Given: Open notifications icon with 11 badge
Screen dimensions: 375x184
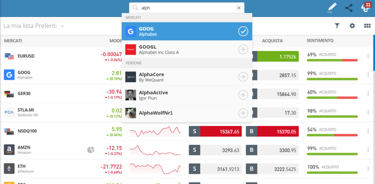Looking at the screenshot, I should (x=366, y=7).
